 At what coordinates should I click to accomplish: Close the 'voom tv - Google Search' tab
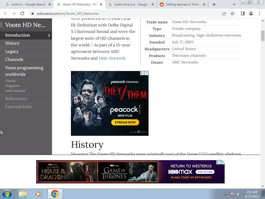coord(50,4)
